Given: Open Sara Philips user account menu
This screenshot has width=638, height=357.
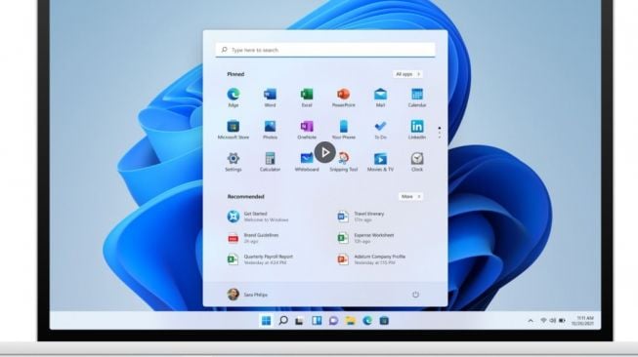Looking at the screenshot, I should pos(247,295).
